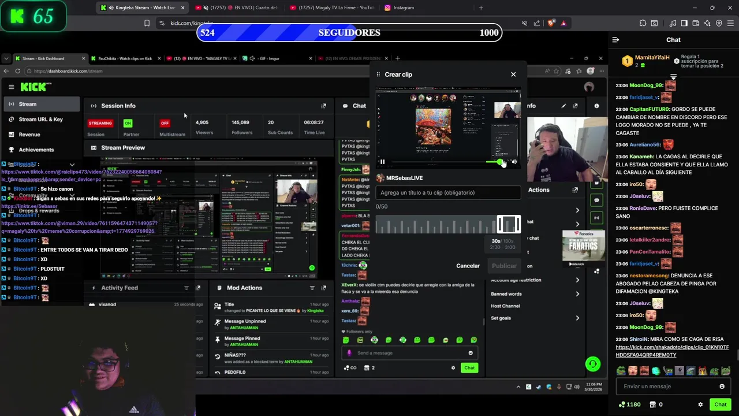Screen dimensions: 739x416
Task: Click the dashboard address bar URL
Action: point(68,71)
